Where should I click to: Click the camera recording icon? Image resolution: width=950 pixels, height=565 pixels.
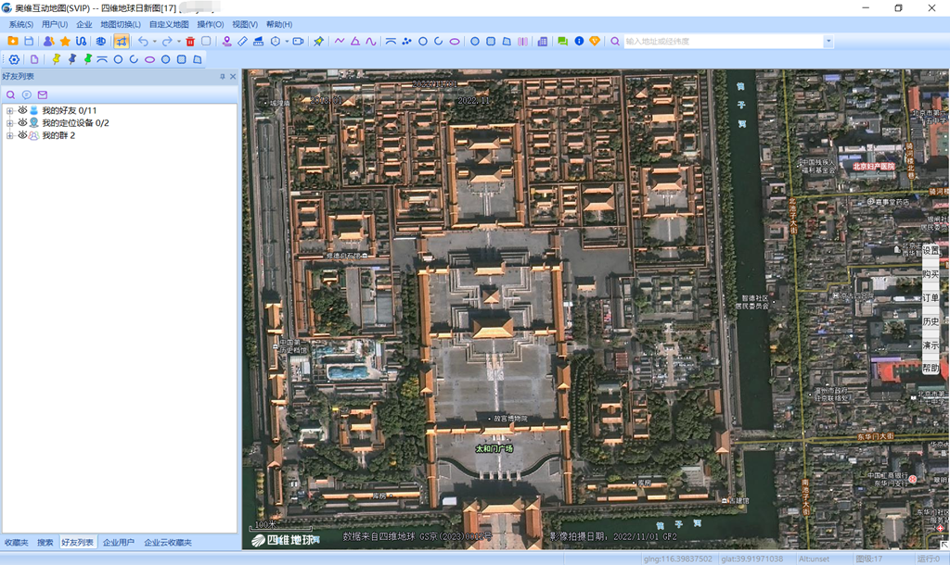[298, 41]
